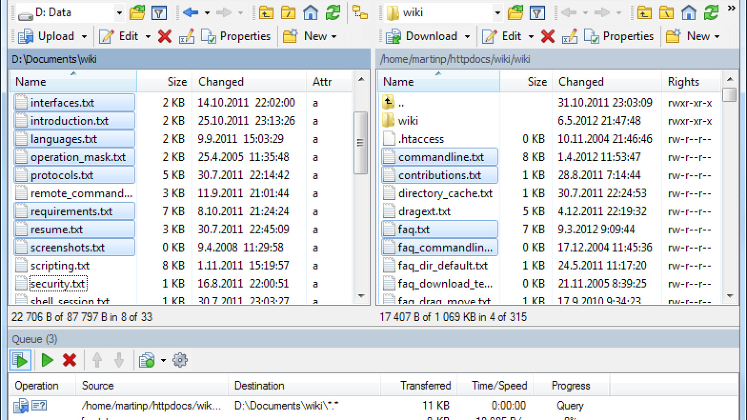Click the remote panel vertical scrollbar thumb
Viewport: 747px width, 420px height.
coord(730,95)
